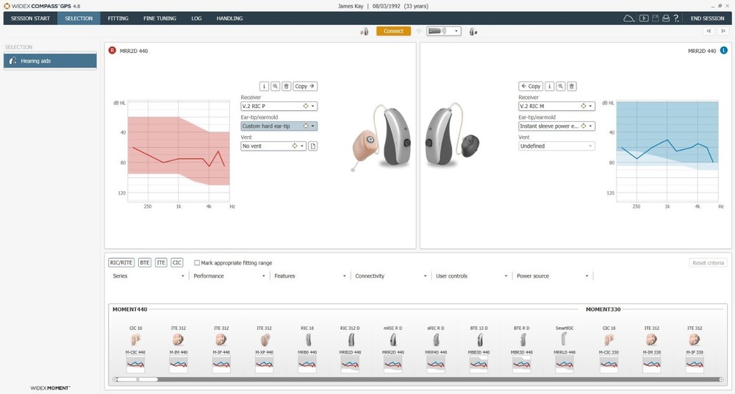Open the help question mark icon

tap(676, 18)
